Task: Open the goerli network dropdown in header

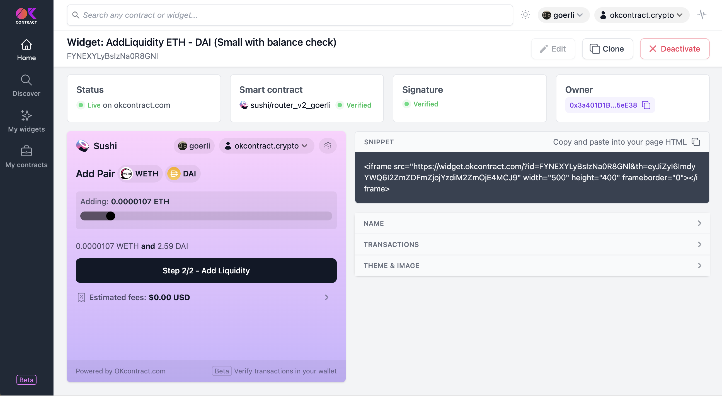Action: [563, 15]
